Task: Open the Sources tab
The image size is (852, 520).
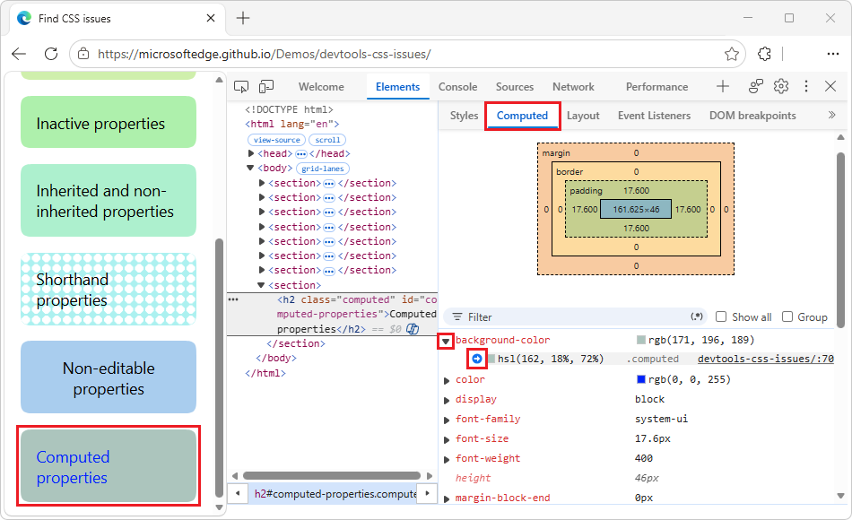Action: pyautogui.click(x=515, y=87)
